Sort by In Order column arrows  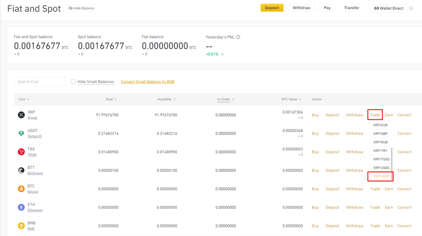[233, 99]
